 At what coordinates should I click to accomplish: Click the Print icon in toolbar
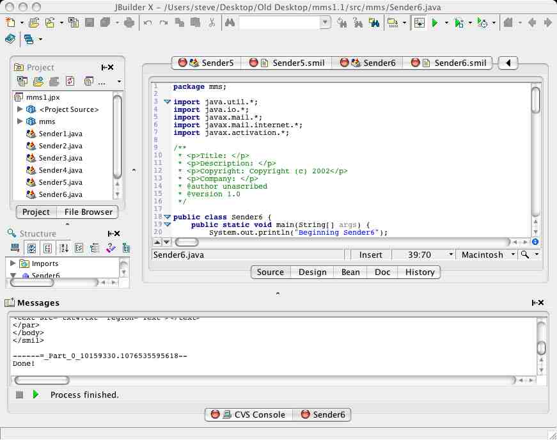129,23
